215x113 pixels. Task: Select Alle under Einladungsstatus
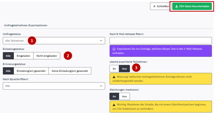click(8, 56)
